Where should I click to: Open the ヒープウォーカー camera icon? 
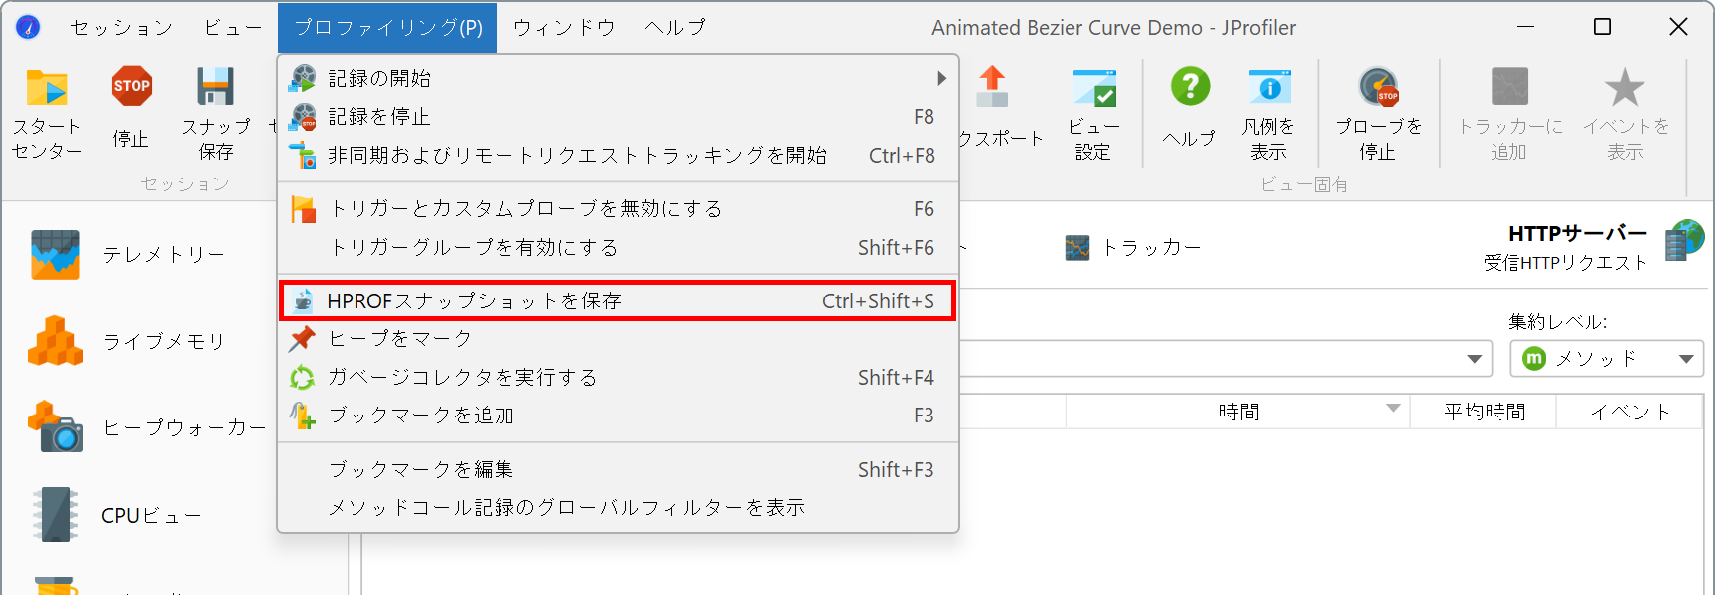[x=56, y=426]
